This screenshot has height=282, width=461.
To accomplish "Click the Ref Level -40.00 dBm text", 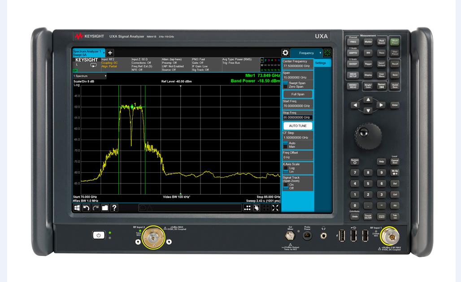I will [x=176, y=82].
